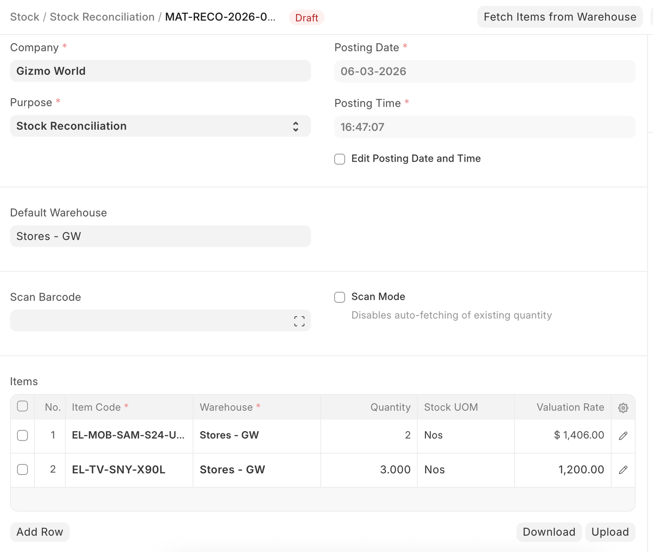Tick the checkbox for row 1
This screenshot has height=552, width=653.
coord(23,435)
